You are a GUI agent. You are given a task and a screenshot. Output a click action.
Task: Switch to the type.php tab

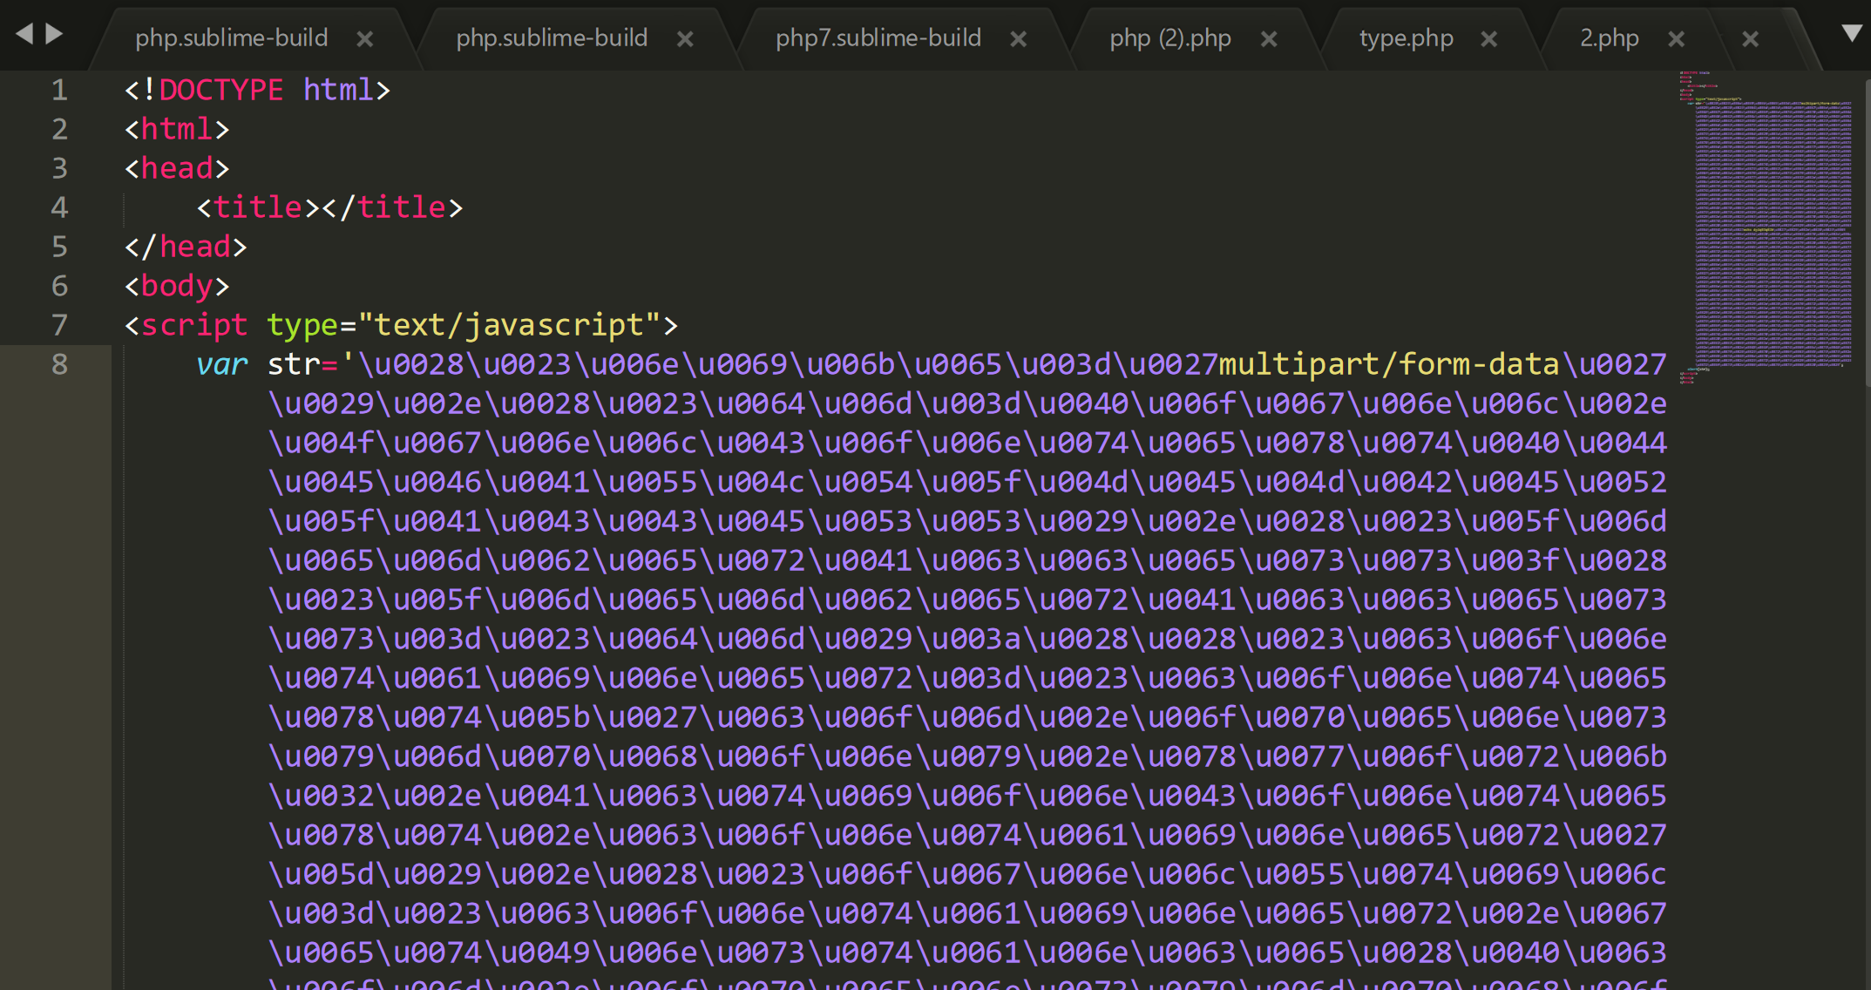coord(1406,38)
